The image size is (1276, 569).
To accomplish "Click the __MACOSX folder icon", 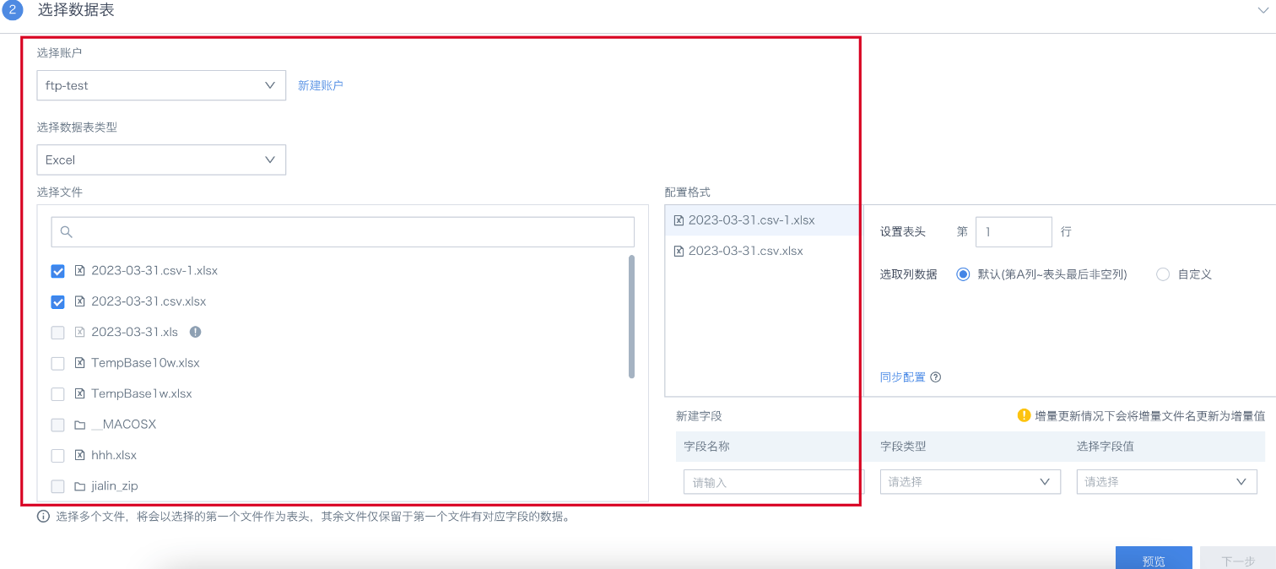I will pos(80,425).
